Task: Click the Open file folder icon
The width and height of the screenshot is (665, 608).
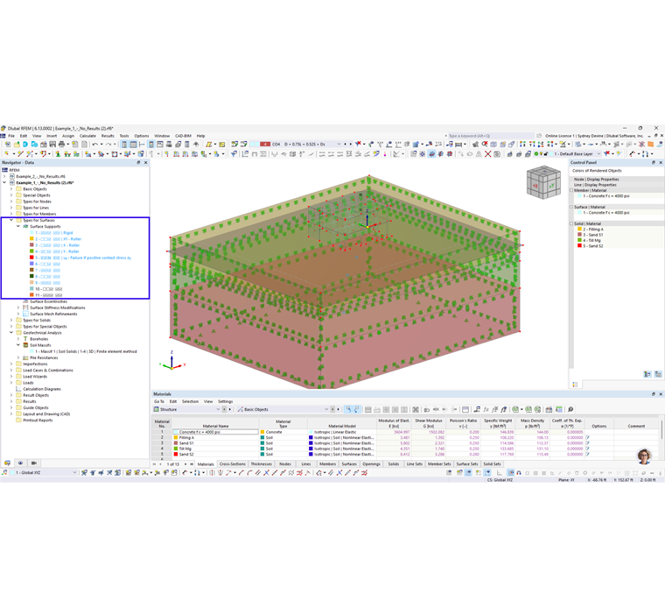Action: coord(17,145)
